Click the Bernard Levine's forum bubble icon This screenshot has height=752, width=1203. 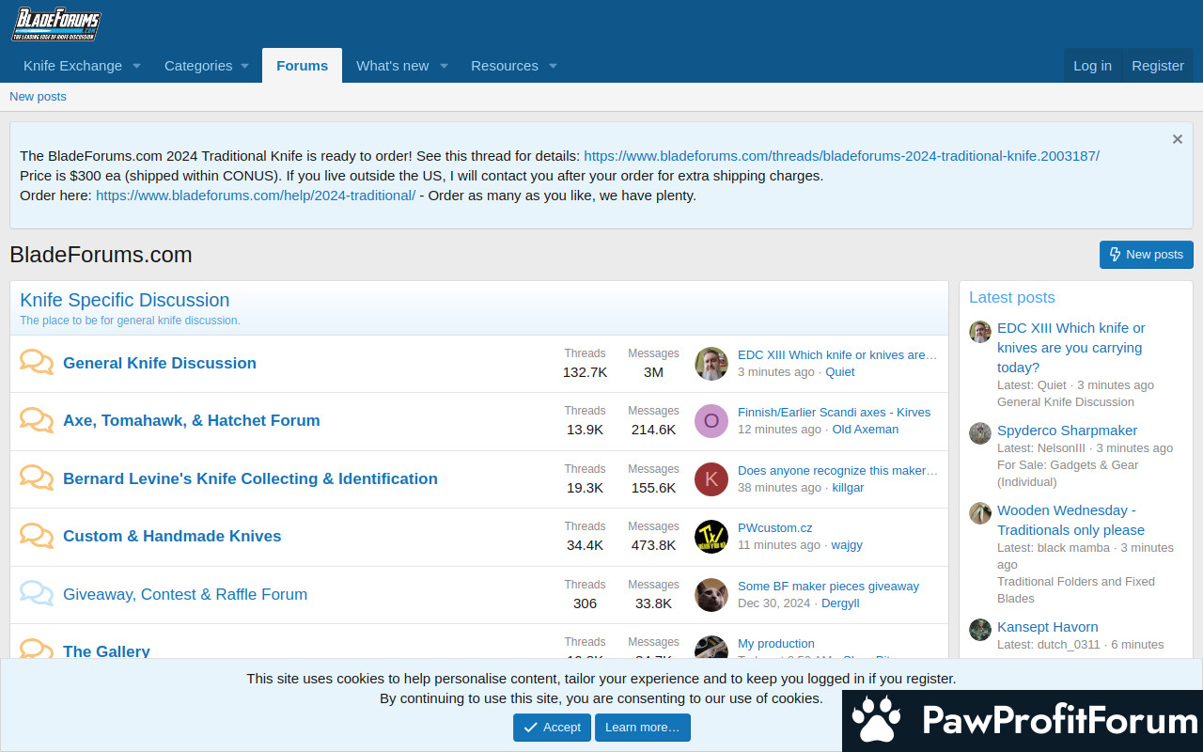pos(37,478)
